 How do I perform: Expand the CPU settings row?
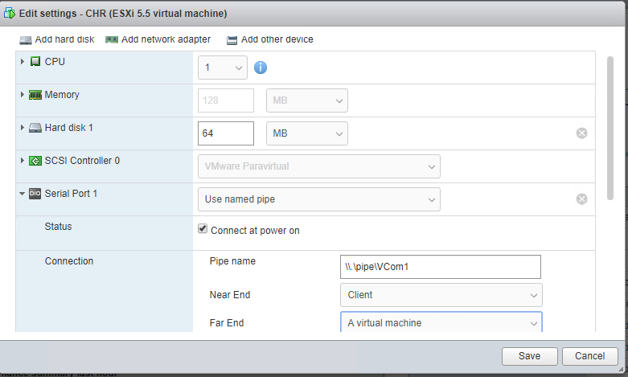23,62
